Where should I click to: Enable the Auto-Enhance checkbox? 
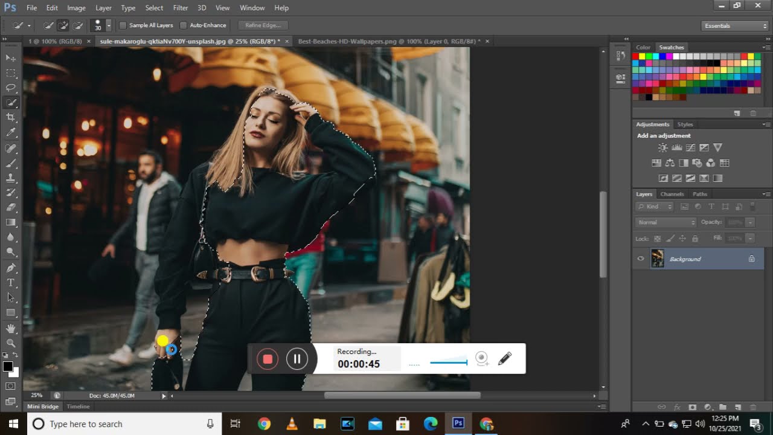(184, 25)
